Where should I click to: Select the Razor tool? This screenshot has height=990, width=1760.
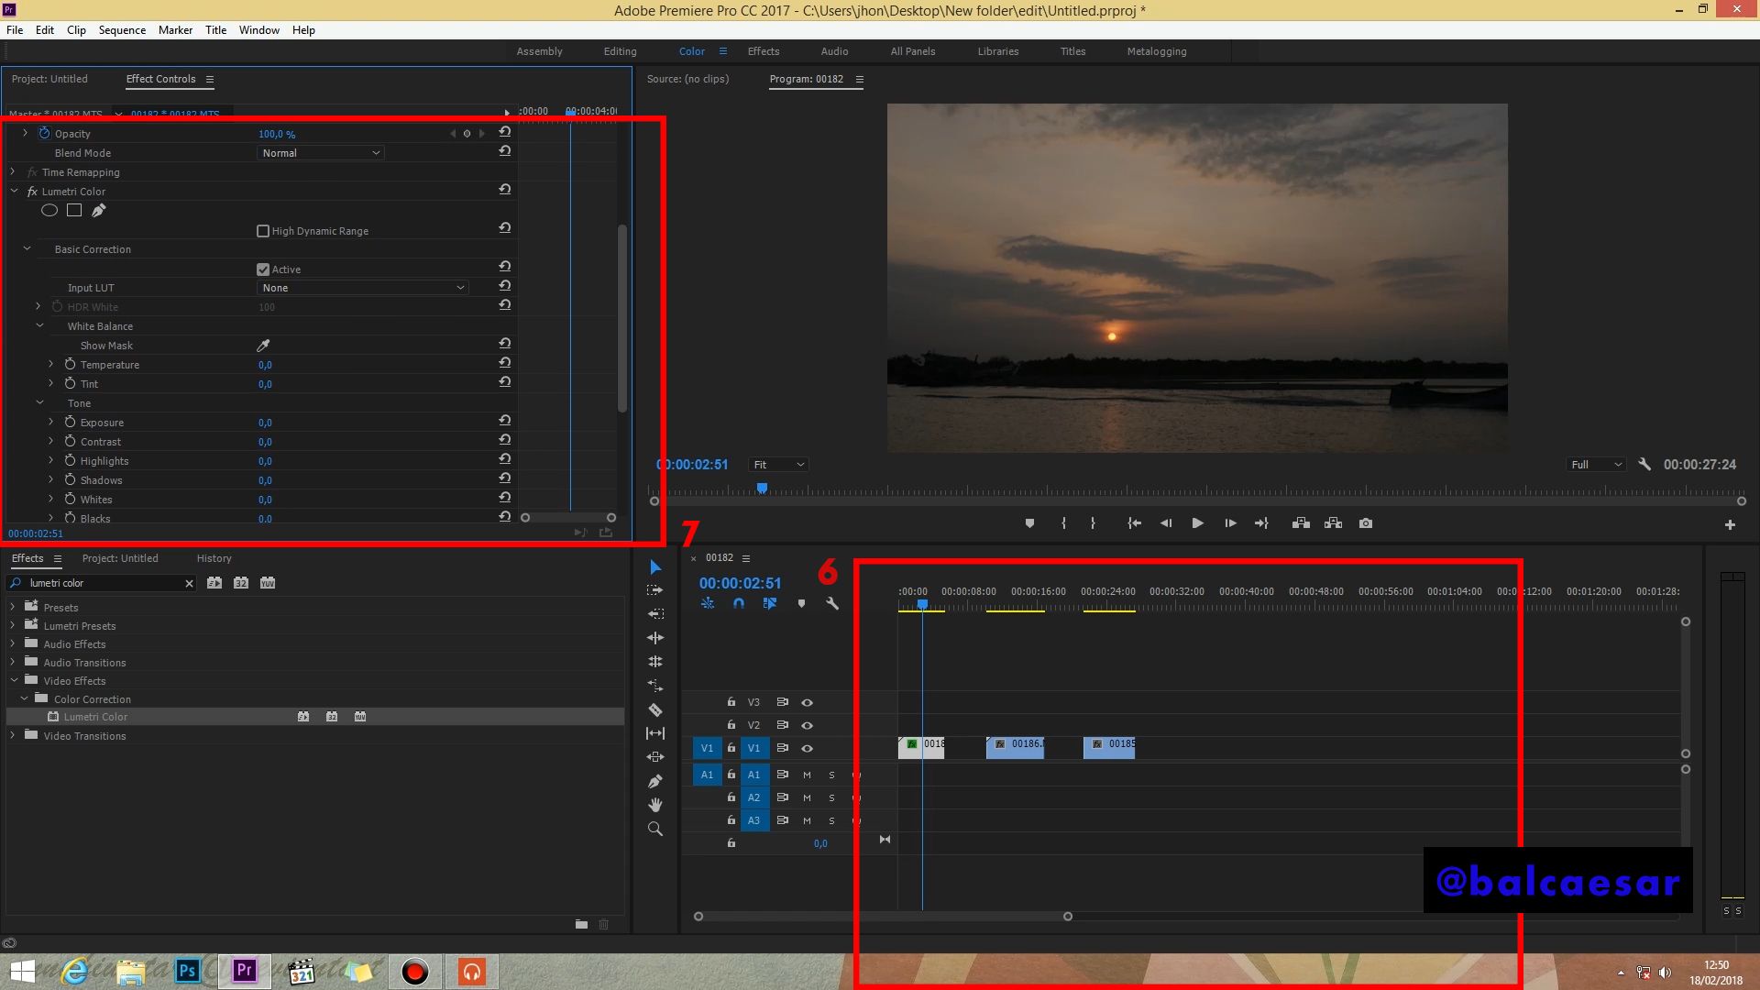coord(655,709)
